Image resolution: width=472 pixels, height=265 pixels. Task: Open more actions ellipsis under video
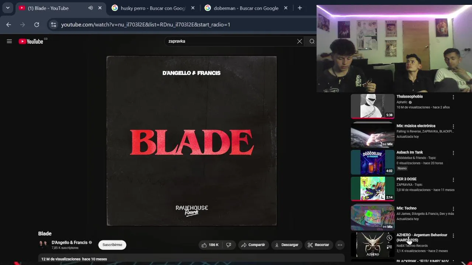click(x=340, y=245)
